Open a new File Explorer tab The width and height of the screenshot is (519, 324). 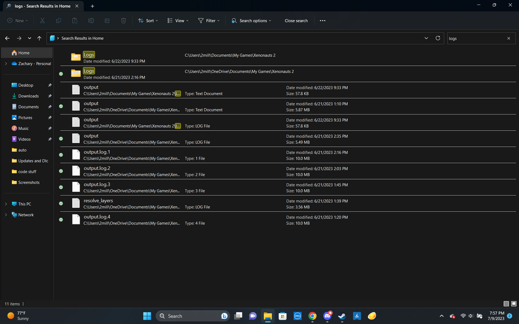(92, 6)
